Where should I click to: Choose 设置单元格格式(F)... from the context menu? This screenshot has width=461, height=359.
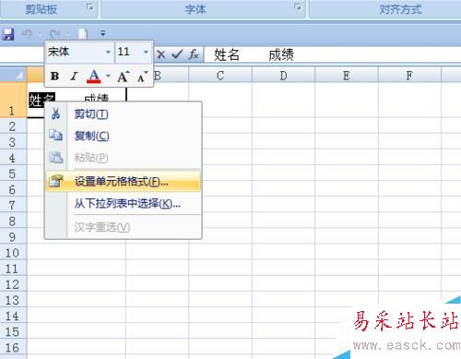coord(124,182)
